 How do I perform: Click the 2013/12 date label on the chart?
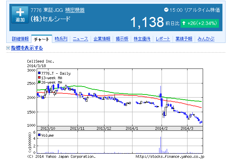pos(104,128)
